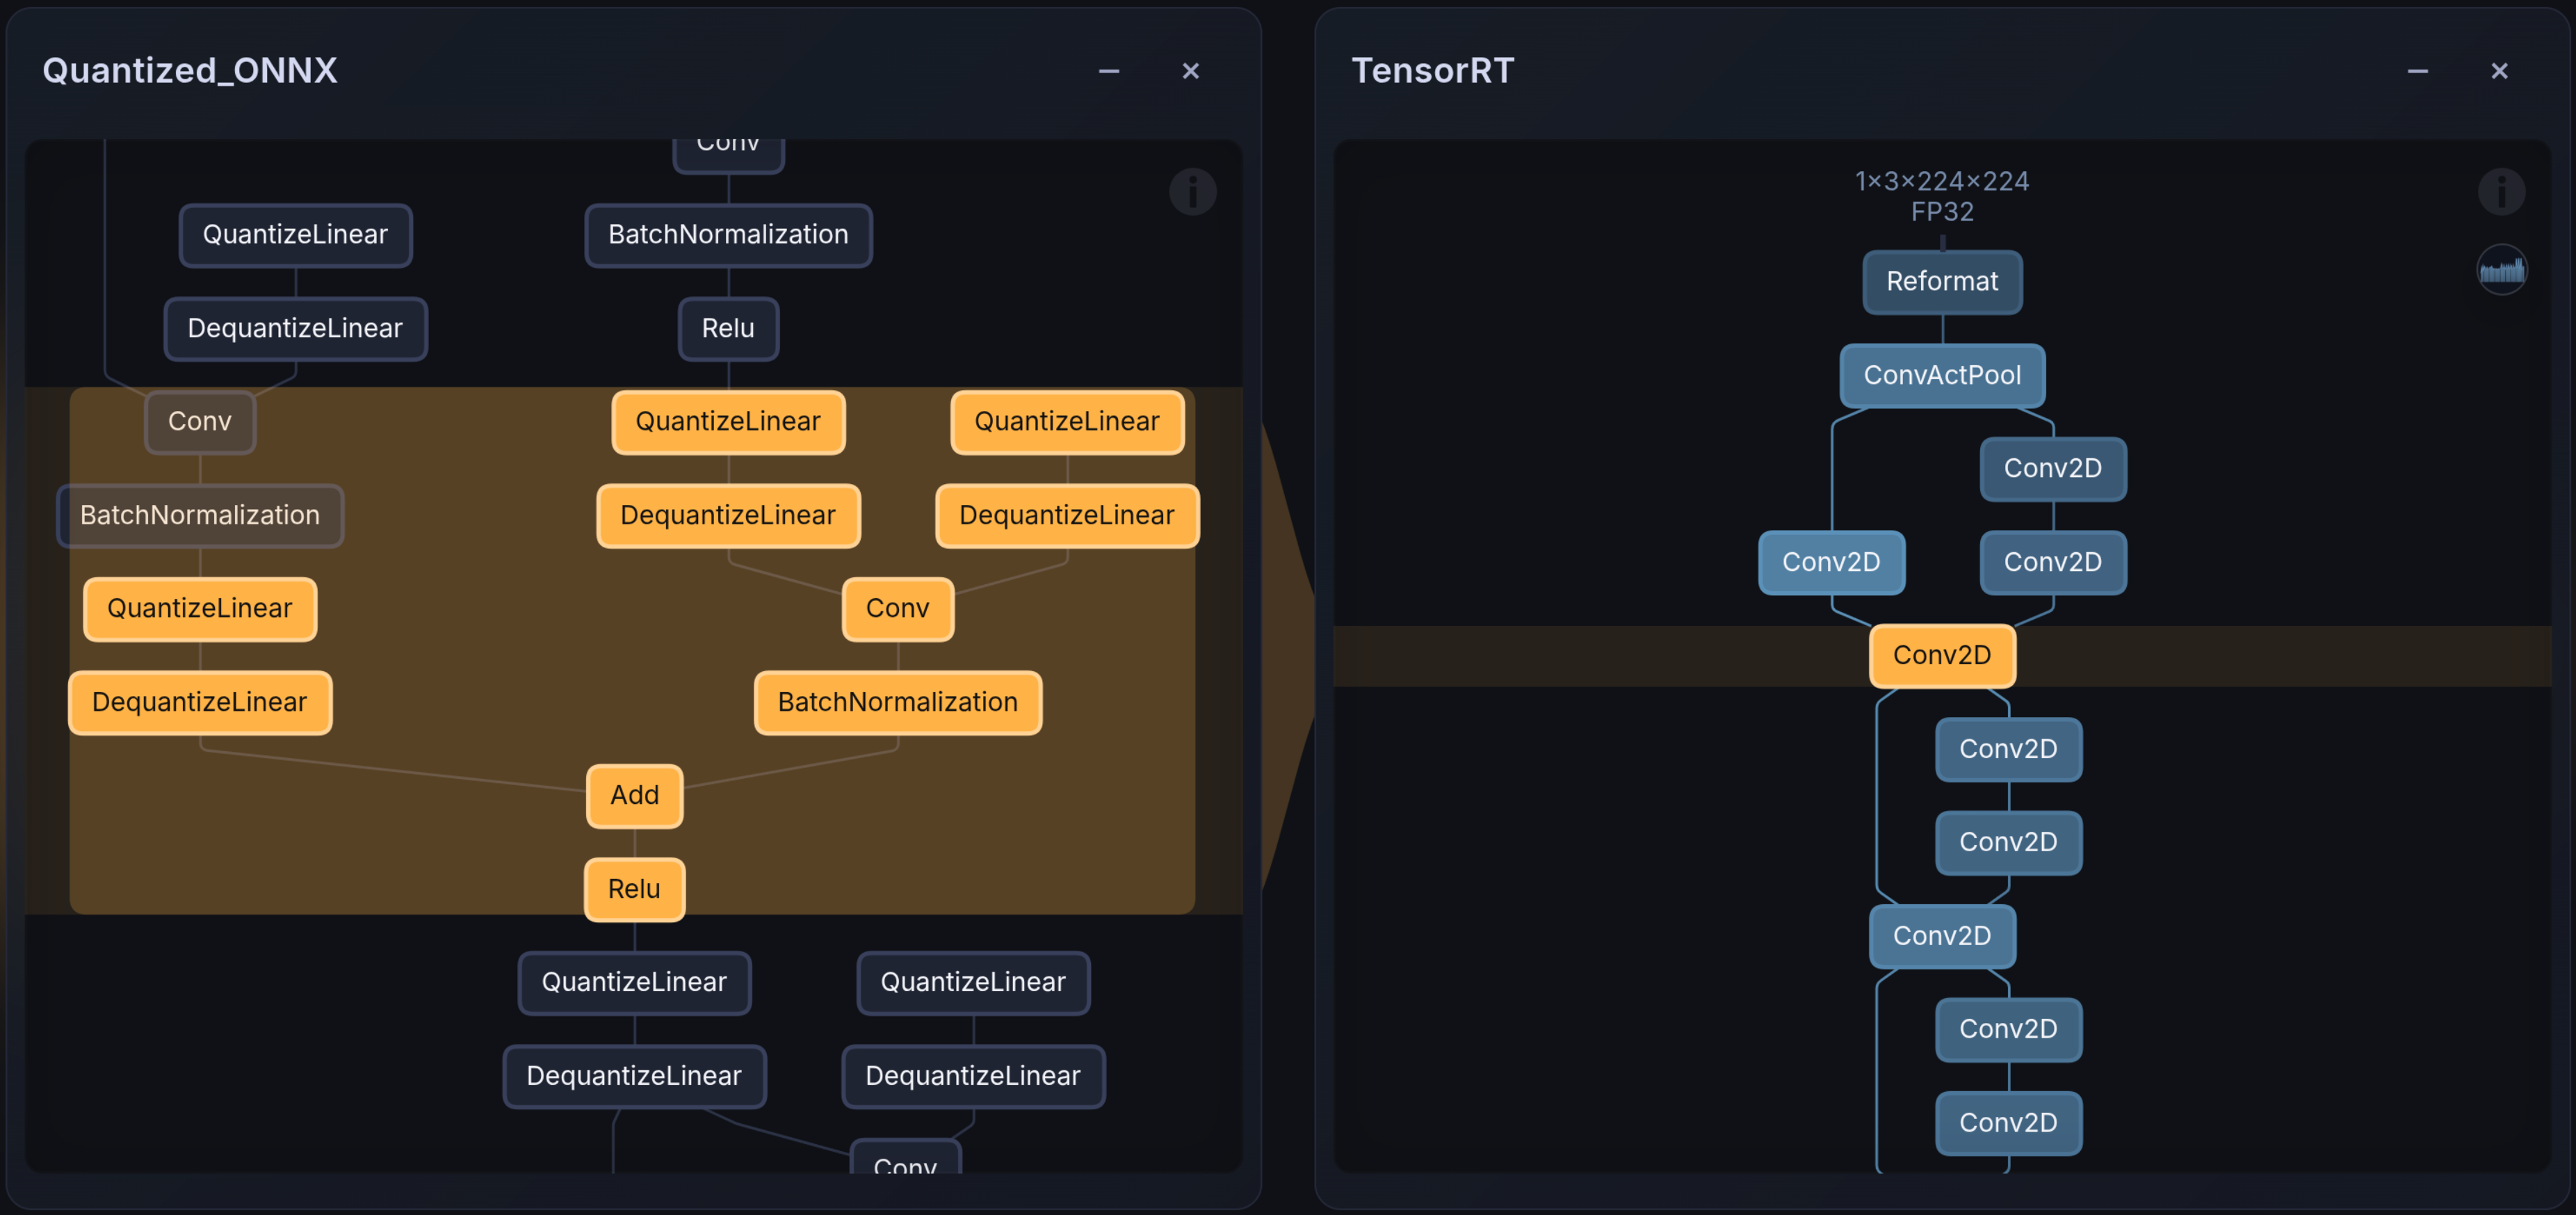2576x1215 pixels.
Task: Select the Relu node below the Add node
Action: (634, 889)
